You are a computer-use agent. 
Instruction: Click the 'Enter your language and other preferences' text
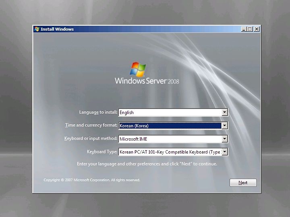click(x=147, y=164)
